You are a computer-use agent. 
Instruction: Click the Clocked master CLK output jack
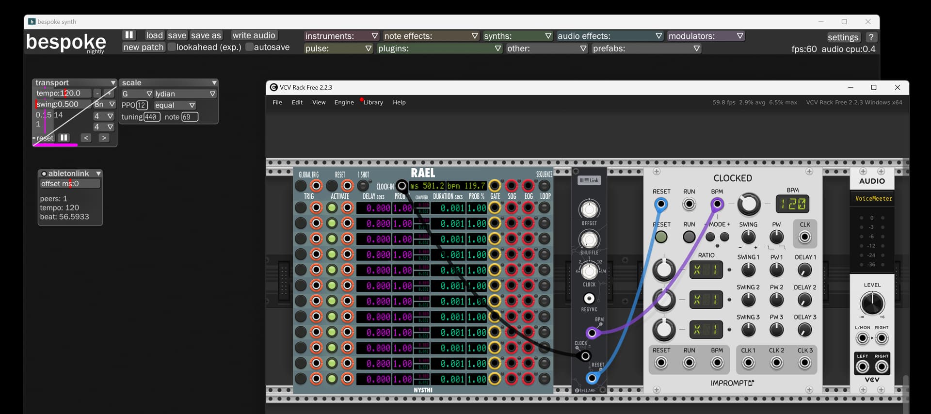[x=805, y=237]
